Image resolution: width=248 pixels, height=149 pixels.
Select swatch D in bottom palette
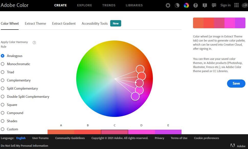click(141, 132)
